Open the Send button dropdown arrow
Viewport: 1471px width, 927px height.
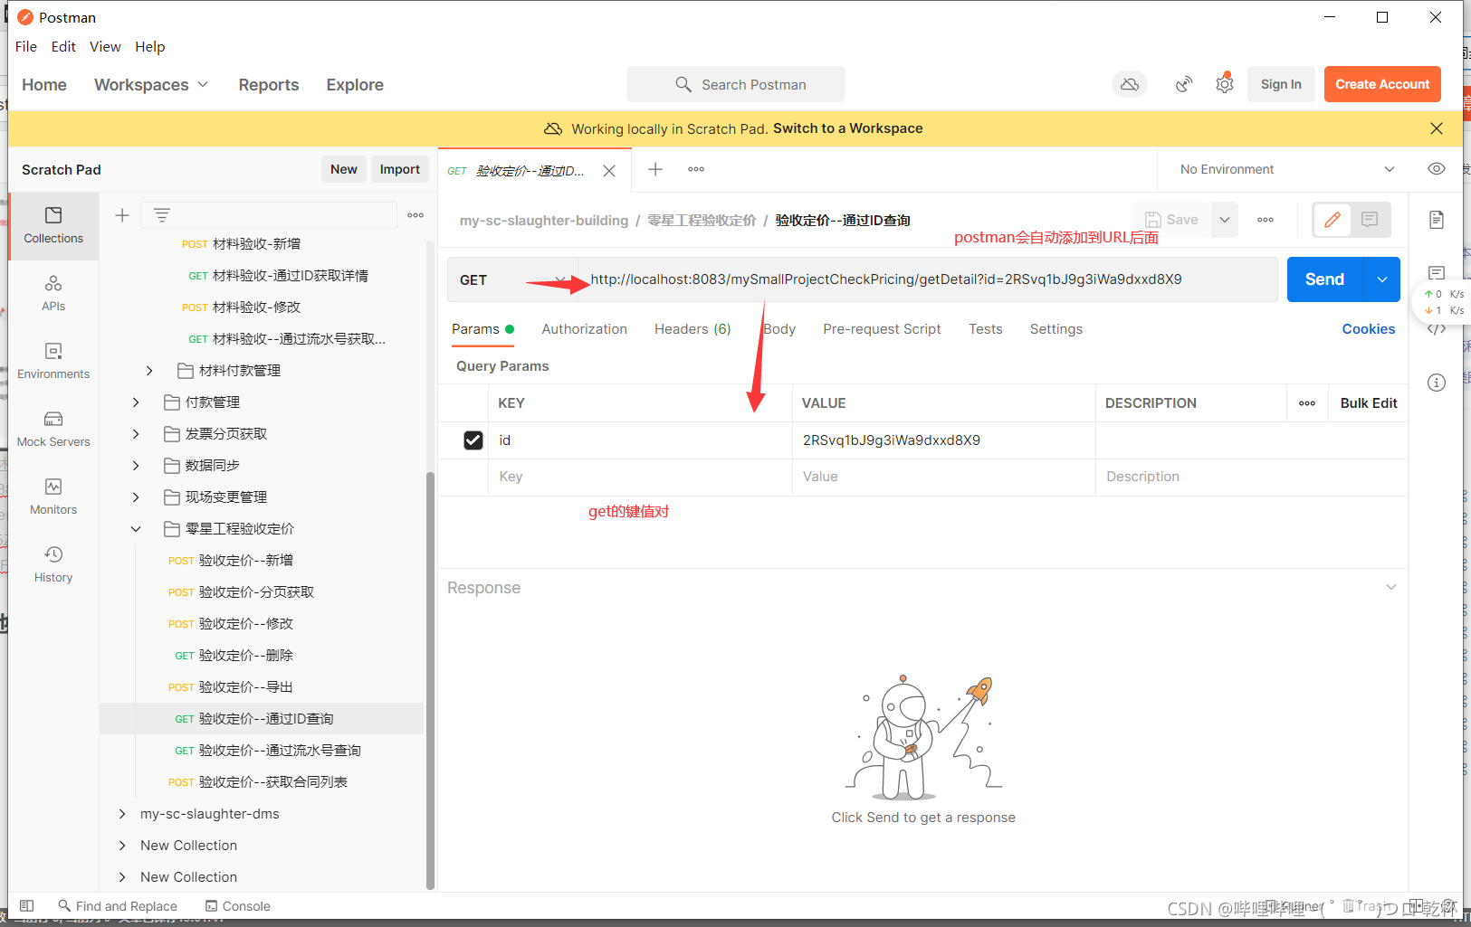(1382, 279)
